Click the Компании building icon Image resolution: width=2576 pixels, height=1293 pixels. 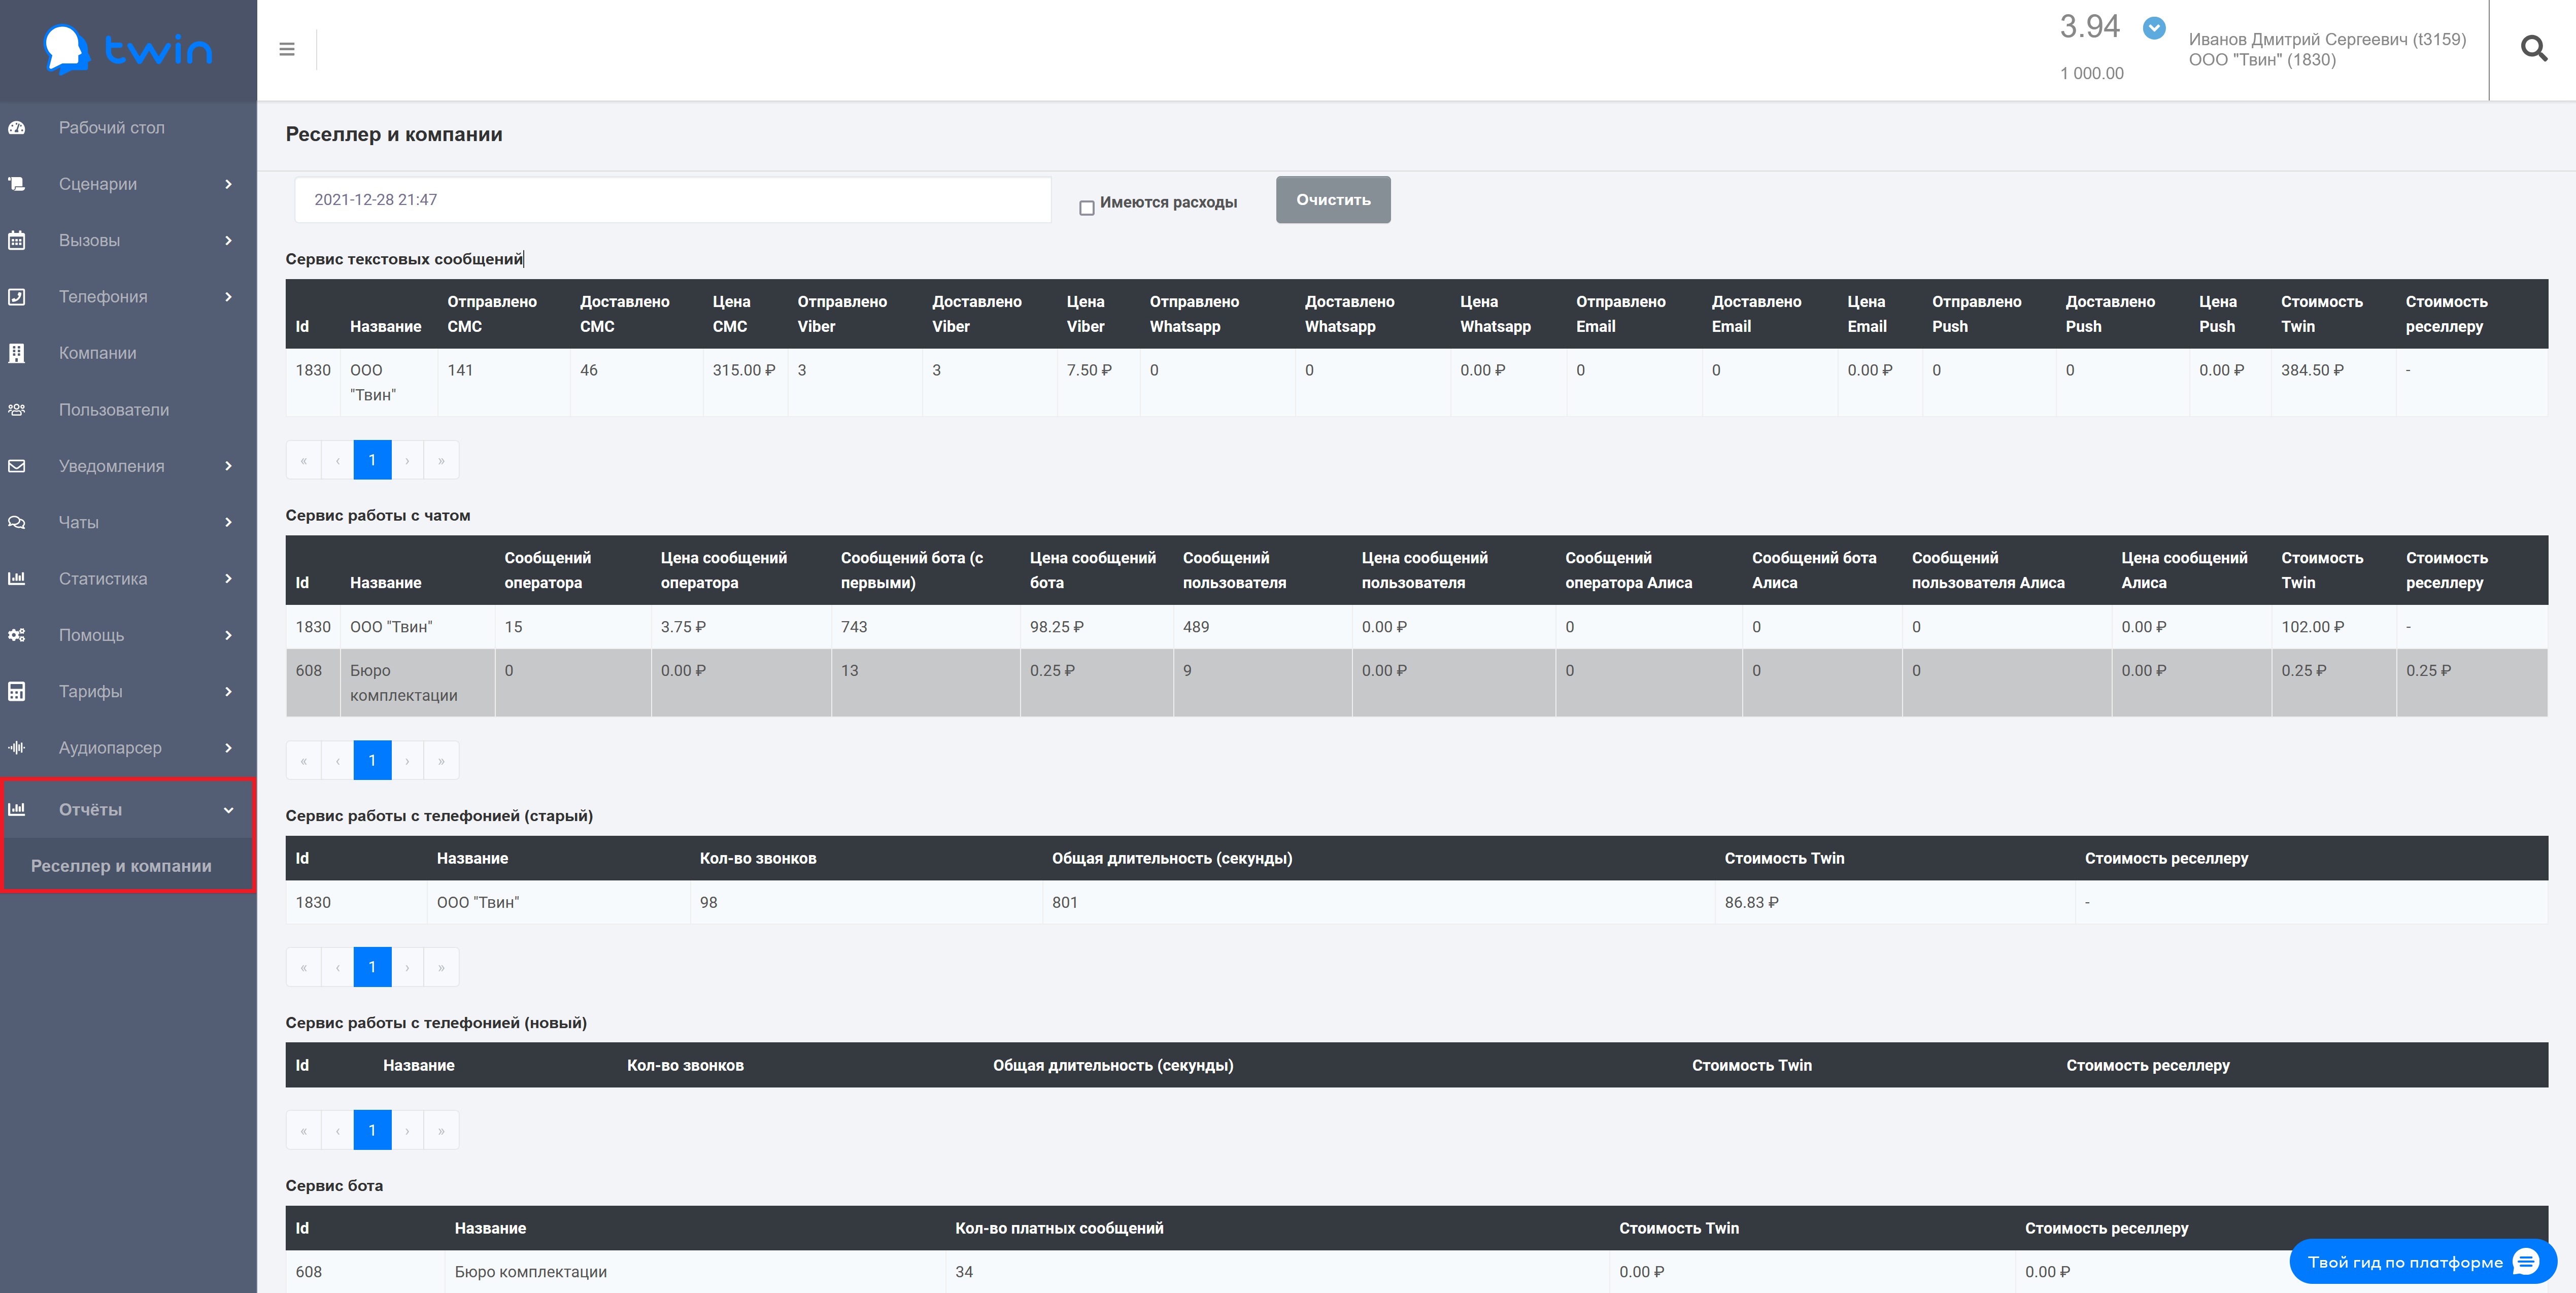point(17,353)
